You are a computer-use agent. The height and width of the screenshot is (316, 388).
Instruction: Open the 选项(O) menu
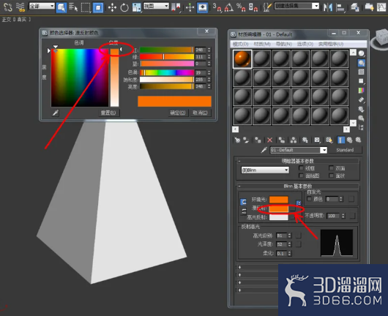tap(305, 44)
